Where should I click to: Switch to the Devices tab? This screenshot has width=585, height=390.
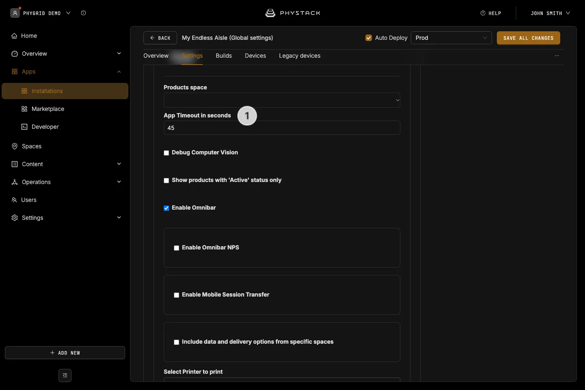[256, 56]
